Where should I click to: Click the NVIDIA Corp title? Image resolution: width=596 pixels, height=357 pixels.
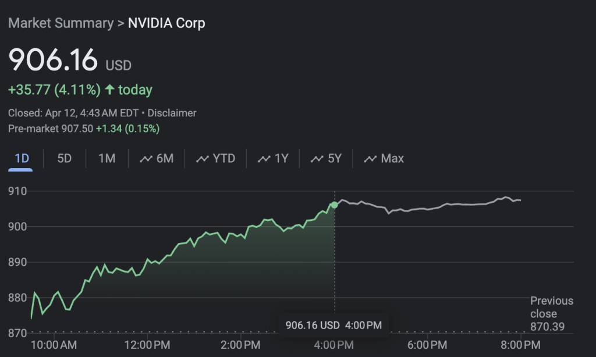[166, 23]
